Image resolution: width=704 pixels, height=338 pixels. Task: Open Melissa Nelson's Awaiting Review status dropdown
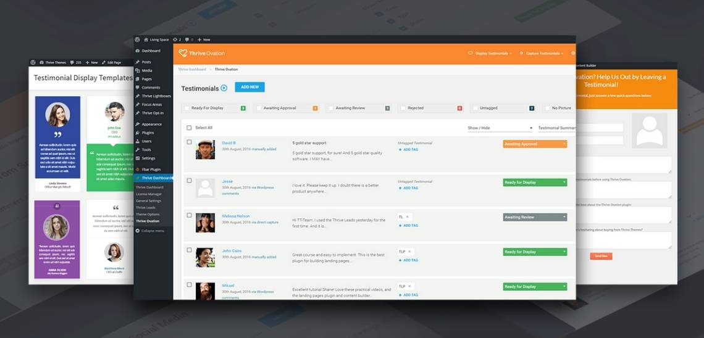[535, 217]
